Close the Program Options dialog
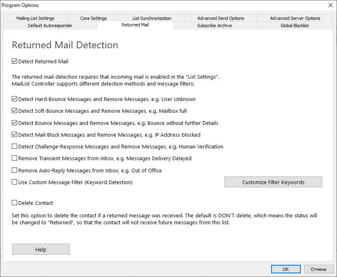337x277 pixels. coord(330,5)
